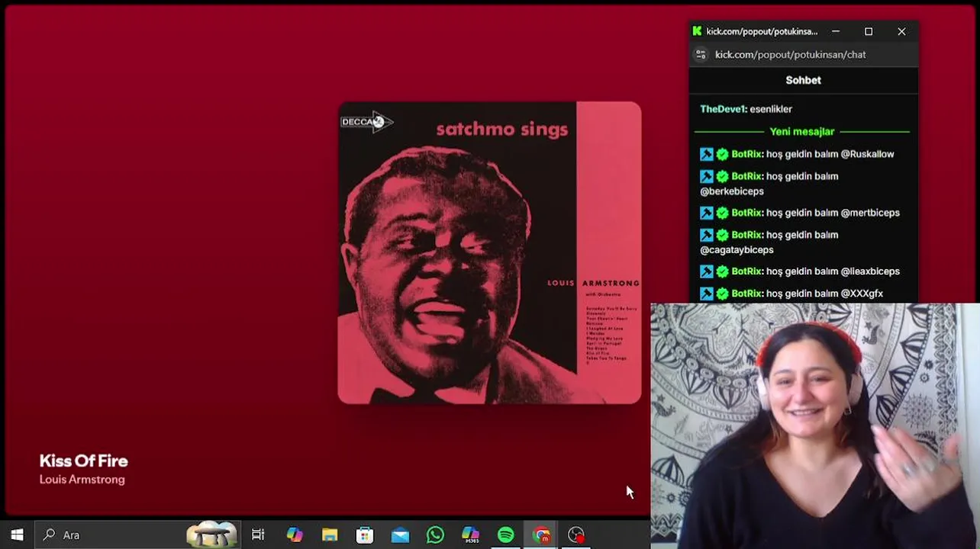Image resolution: width=980 pixels, height=549 pixels.
Task: Click verified badge on the @Ruskallow message
Action: pyautogui.click(x=722, y=154)
